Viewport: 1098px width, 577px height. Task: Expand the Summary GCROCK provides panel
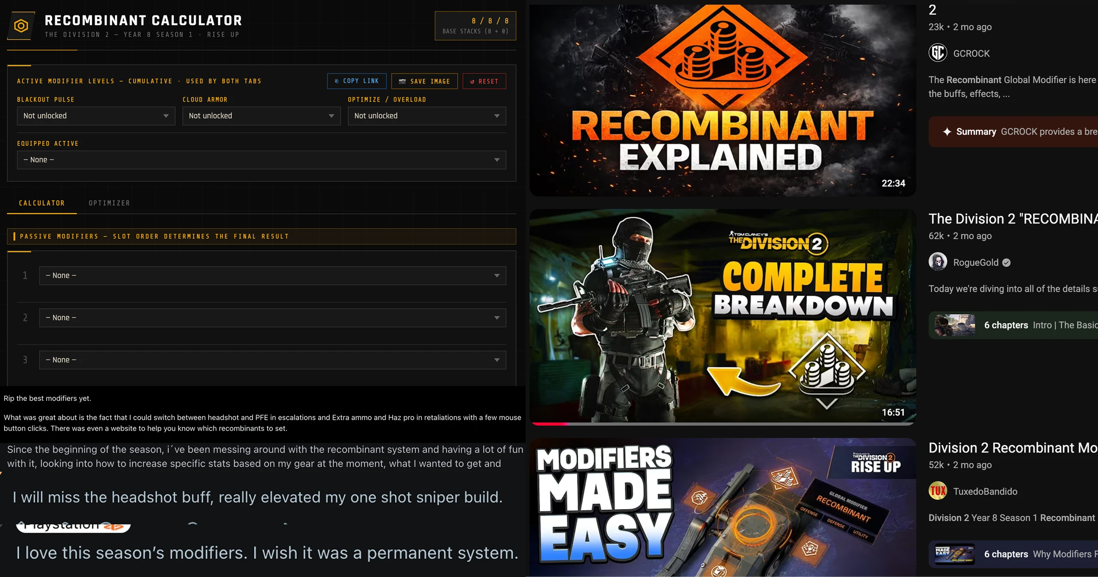point(1013,132)
